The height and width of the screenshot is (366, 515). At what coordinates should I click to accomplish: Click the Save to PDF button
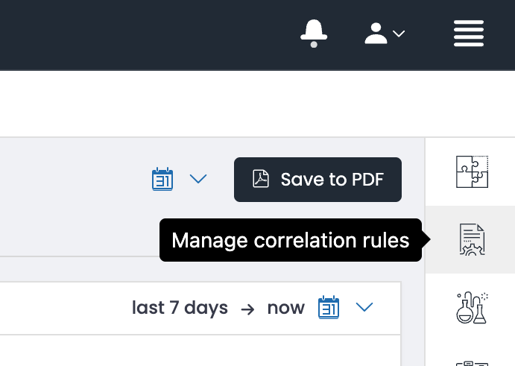point(317,180)
